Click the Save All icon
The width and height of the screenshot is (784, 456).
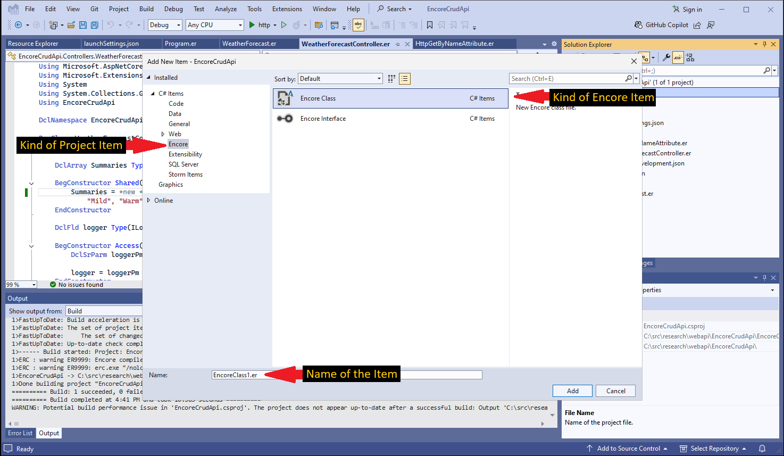pyautogui.click(x=95, y=25)
